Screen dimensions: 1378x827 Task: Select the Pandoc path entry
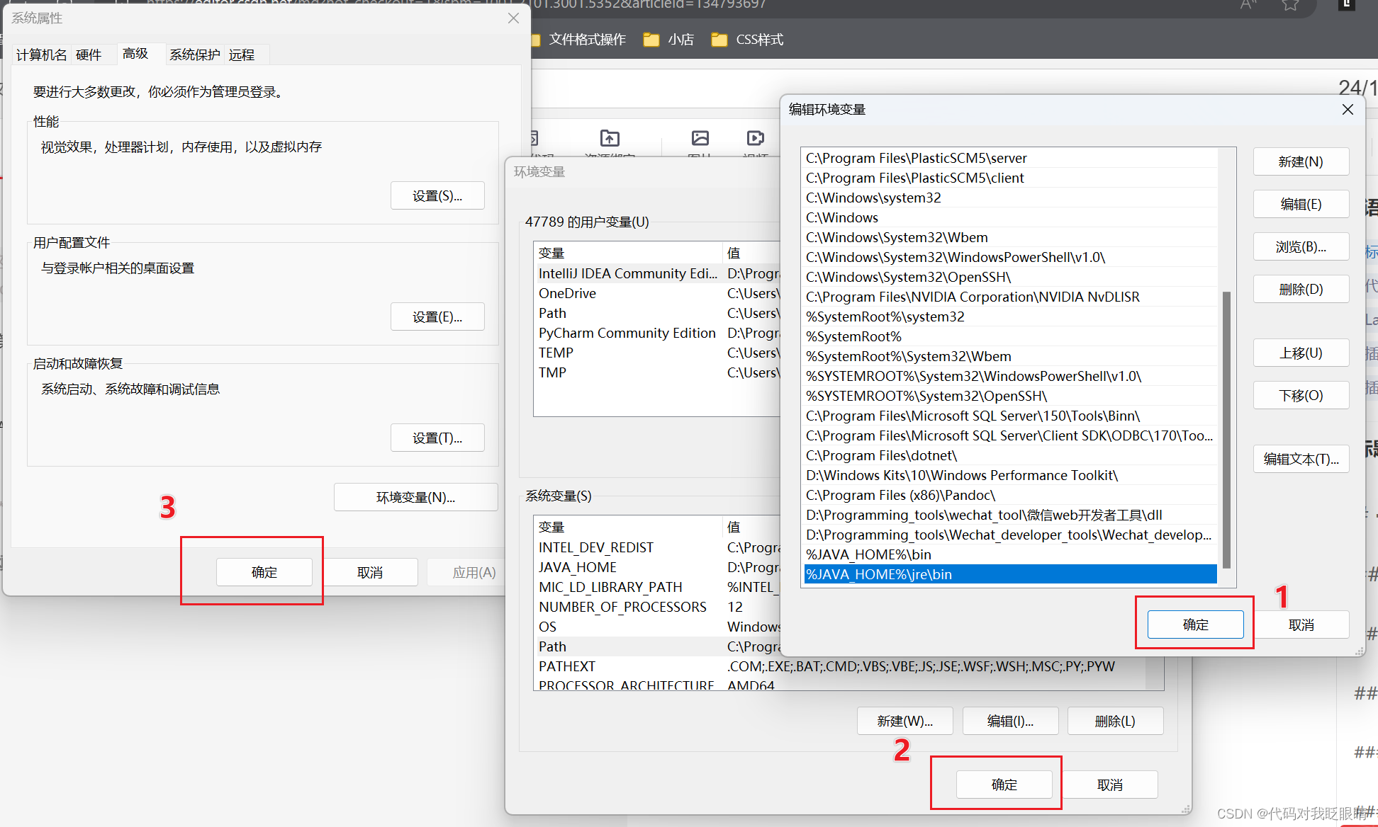click(1010, 495)
